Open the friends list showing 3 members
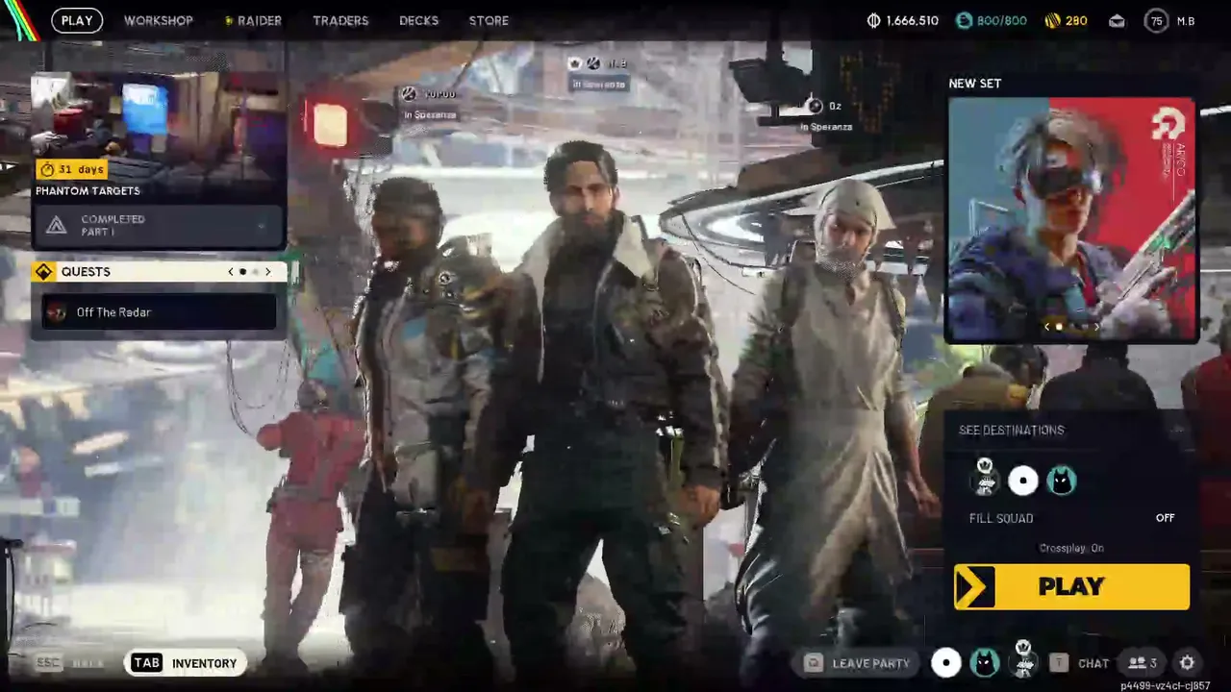The width and height of the screenshot is (1231, 692). (x=1143, y=663)
